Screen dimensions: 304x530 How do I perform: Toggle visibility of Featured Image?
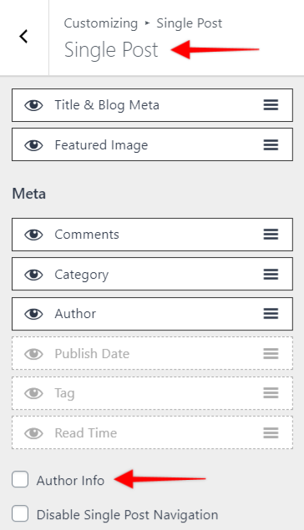33,145
